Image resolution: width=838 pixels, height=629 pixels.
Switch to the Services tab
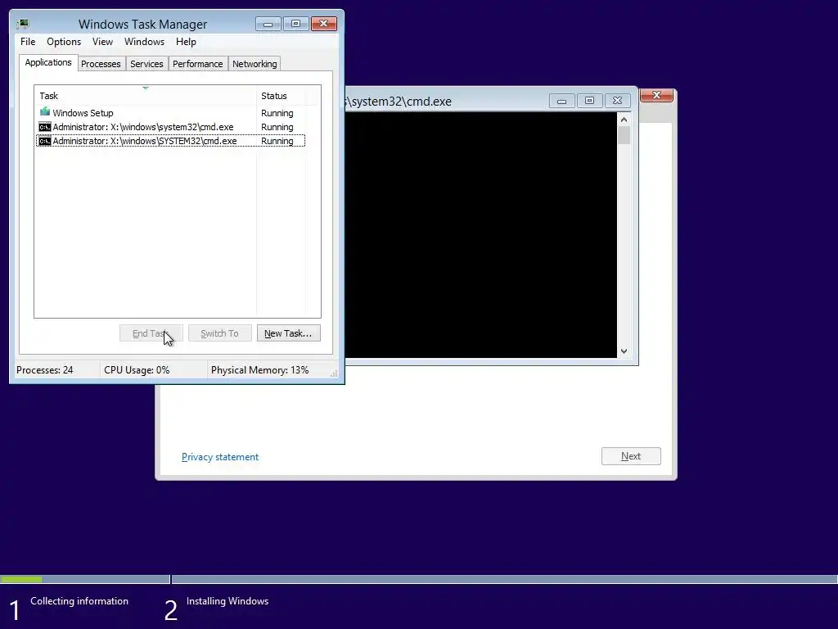147,64
